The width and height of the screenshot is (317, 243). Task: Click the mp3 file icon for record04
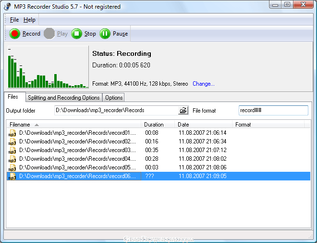point(12,159)
